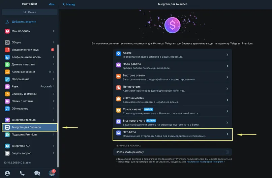
Task: Expand the Ссылки на чат chevron
Action: pyautogui.click(x=227, y=111)
